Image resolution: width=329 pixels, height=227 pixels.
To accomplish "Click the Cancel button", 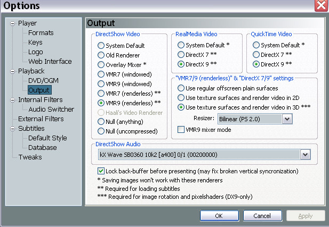I will coord(262,216).
